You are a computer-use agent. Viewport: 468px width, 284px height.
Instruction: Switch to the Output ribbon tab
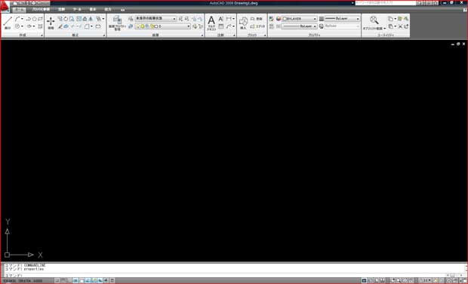pos(108,10)
